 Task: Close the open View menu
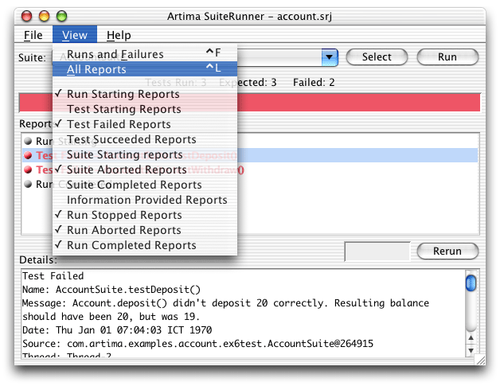(75, 35)
